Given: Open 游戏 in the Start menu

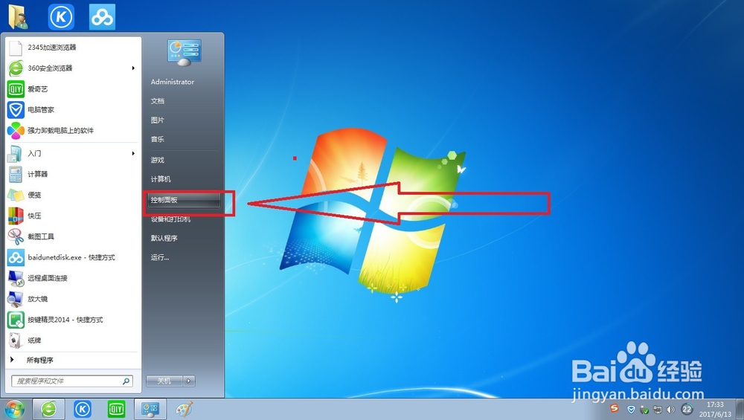Looking at the screenshot, I should [x=158, y=161].
